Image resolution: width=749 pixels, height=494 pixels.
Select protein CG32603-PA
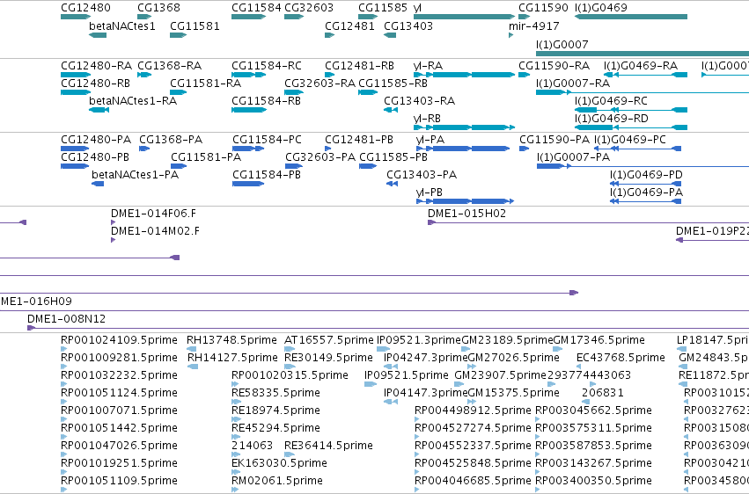tap(320, 156)
